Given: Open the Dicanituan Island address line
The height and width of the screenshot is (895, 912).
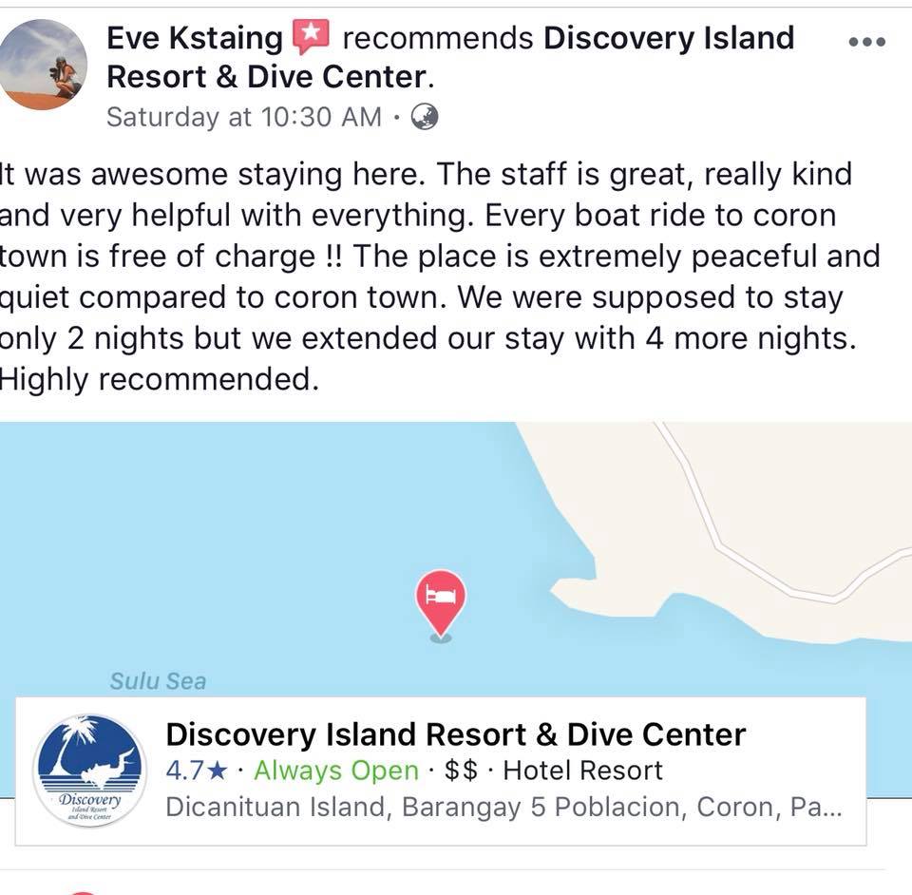Looking at the screenshot, I should (503, 808).
